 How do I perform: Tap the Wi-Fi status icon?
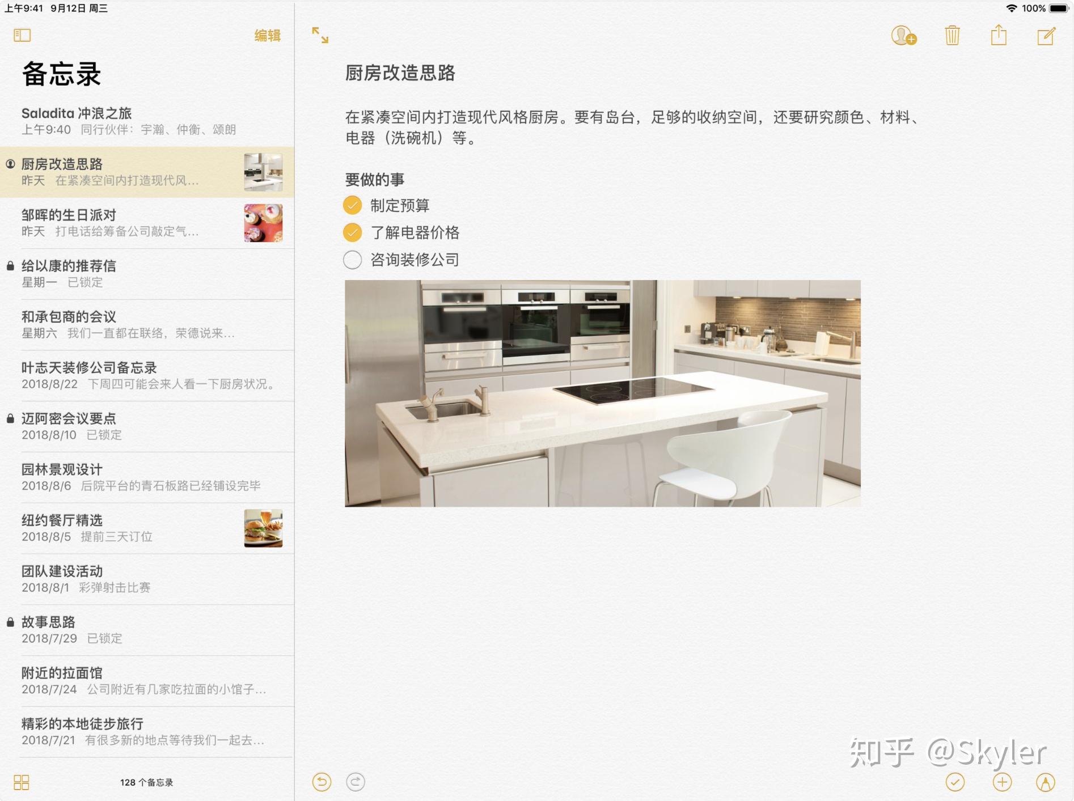coord(1011,9)
